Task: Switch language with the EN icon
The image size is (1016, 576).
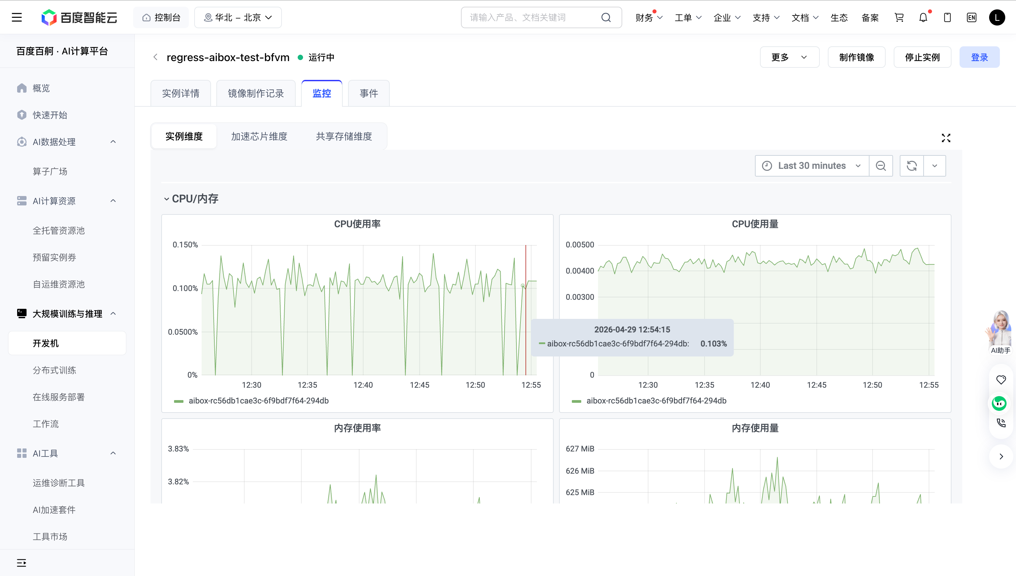Action: [x=972, y=17]
